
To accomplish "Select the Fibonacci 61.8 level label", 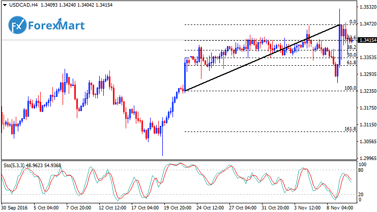I will (x=351, y=63).
